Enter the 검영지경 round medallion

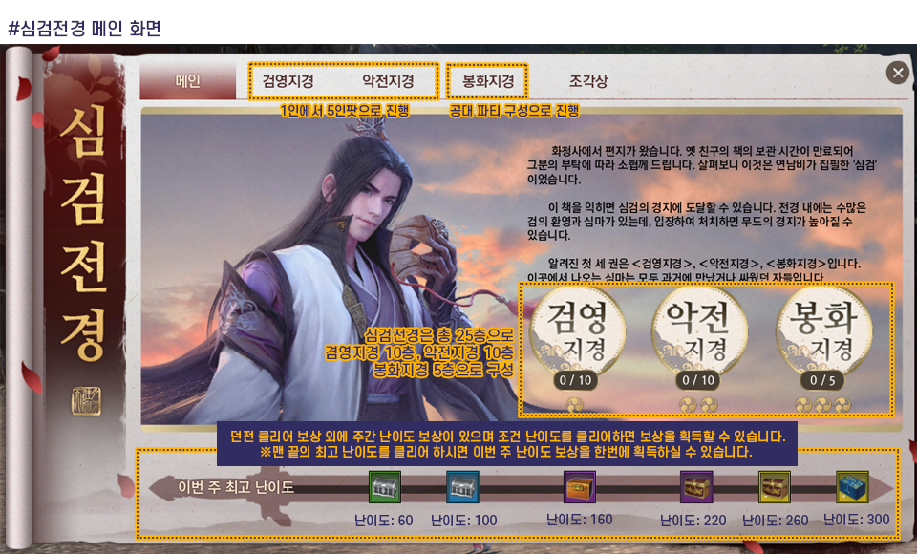pos(577,330)
